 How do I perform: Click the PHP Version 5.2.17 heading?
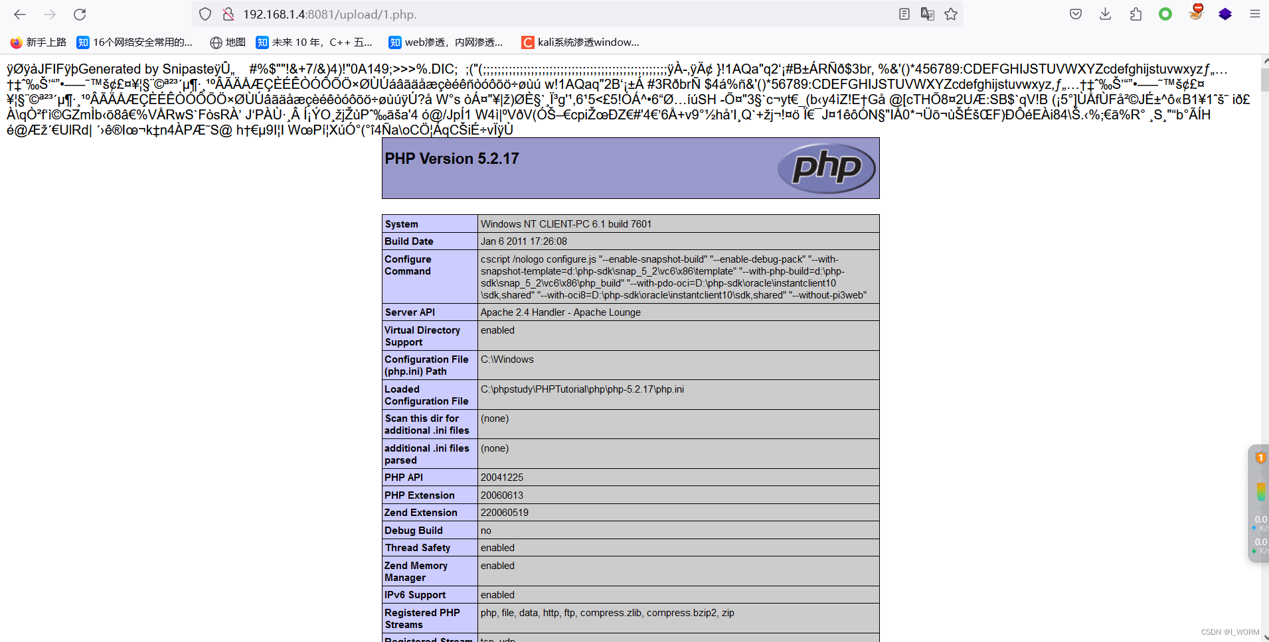coord(452,159)
